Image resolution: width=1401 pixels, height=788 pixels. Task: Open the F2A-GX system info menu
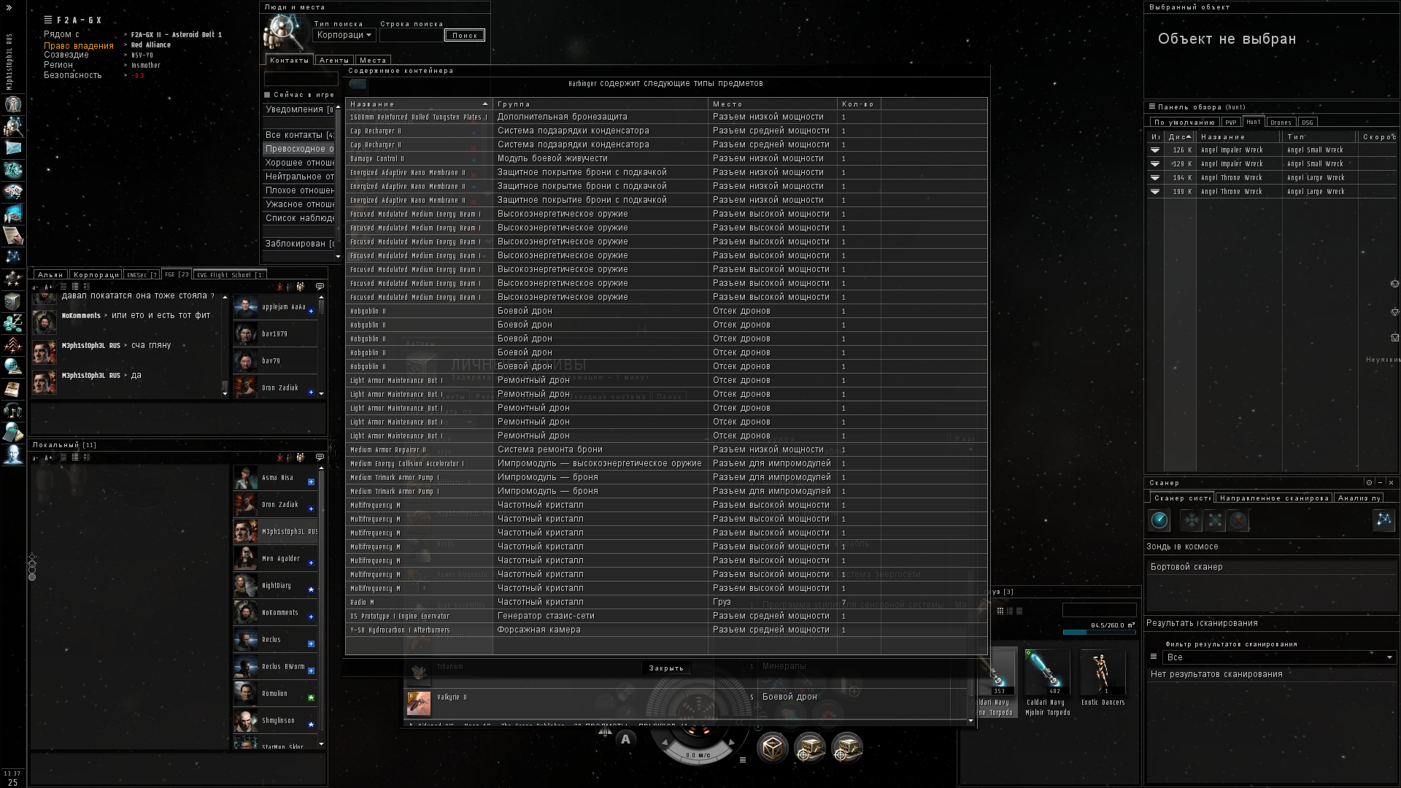[x=48, y=20]
